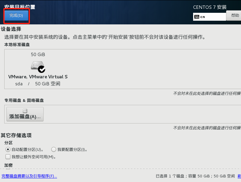Open the 帮助 help button
This screenshot has height=182, width=241.
tap(234, 16)
